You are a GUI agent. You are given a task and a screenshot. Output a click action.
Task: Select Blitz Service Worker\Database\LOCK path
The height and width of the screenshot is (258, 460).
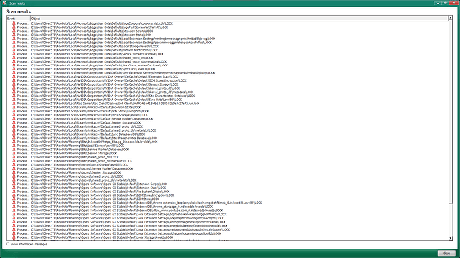pos(80,150)
